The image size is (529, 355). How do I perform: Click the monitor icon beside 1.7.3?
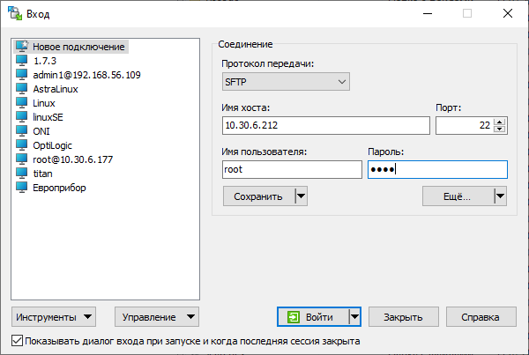[21, 61]
